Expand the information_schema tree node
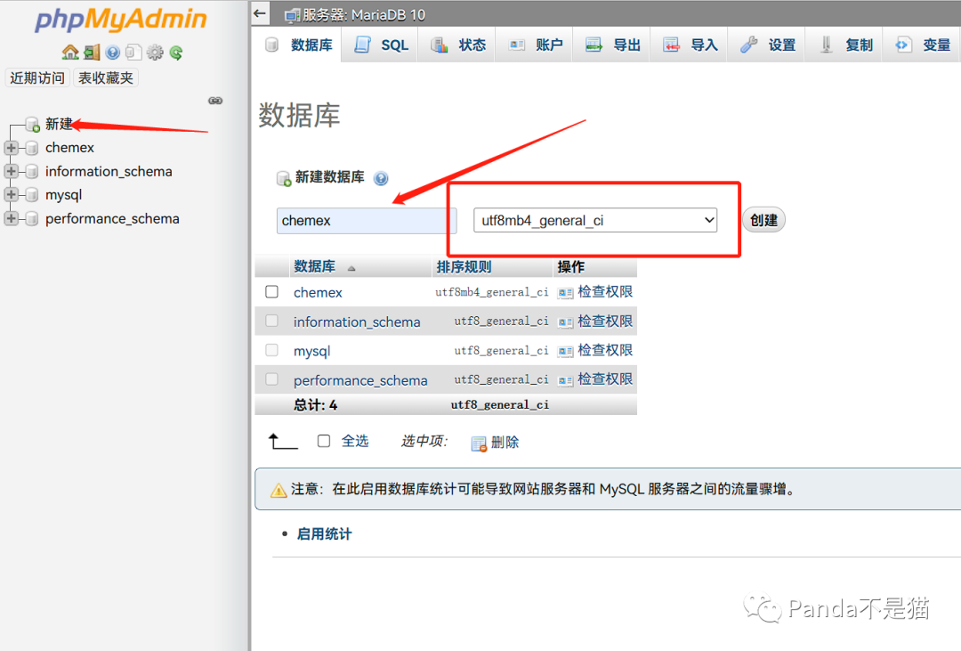The width and height of the screenshot is (961, 651). [11, 171]
